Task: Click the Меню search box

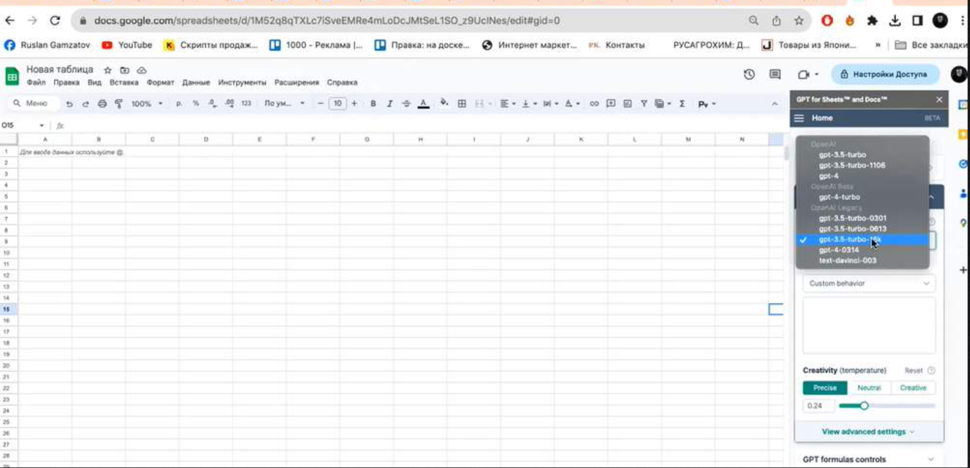Action: [35, 104]
